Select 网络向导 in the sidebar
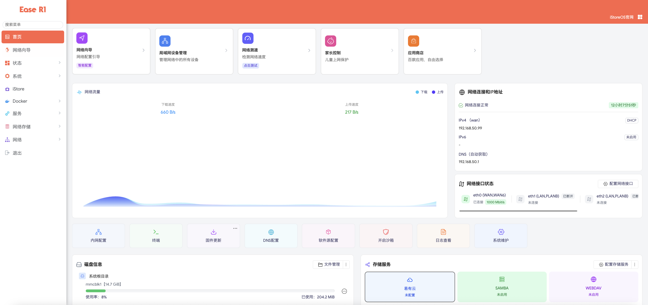 pyautogui.click(x=22, y=50)
